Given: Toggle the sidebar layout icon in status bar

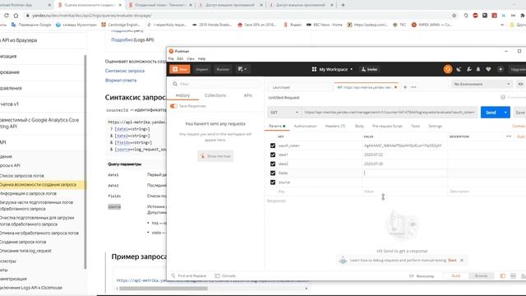Looking at the screenshot, I should (502, 276).
